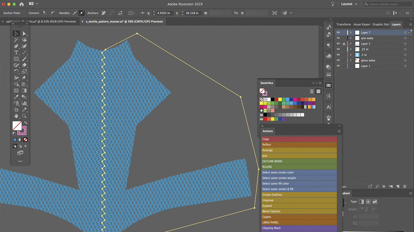
Task: Pick the Magic Wand tool
Action: coord(16,40)
